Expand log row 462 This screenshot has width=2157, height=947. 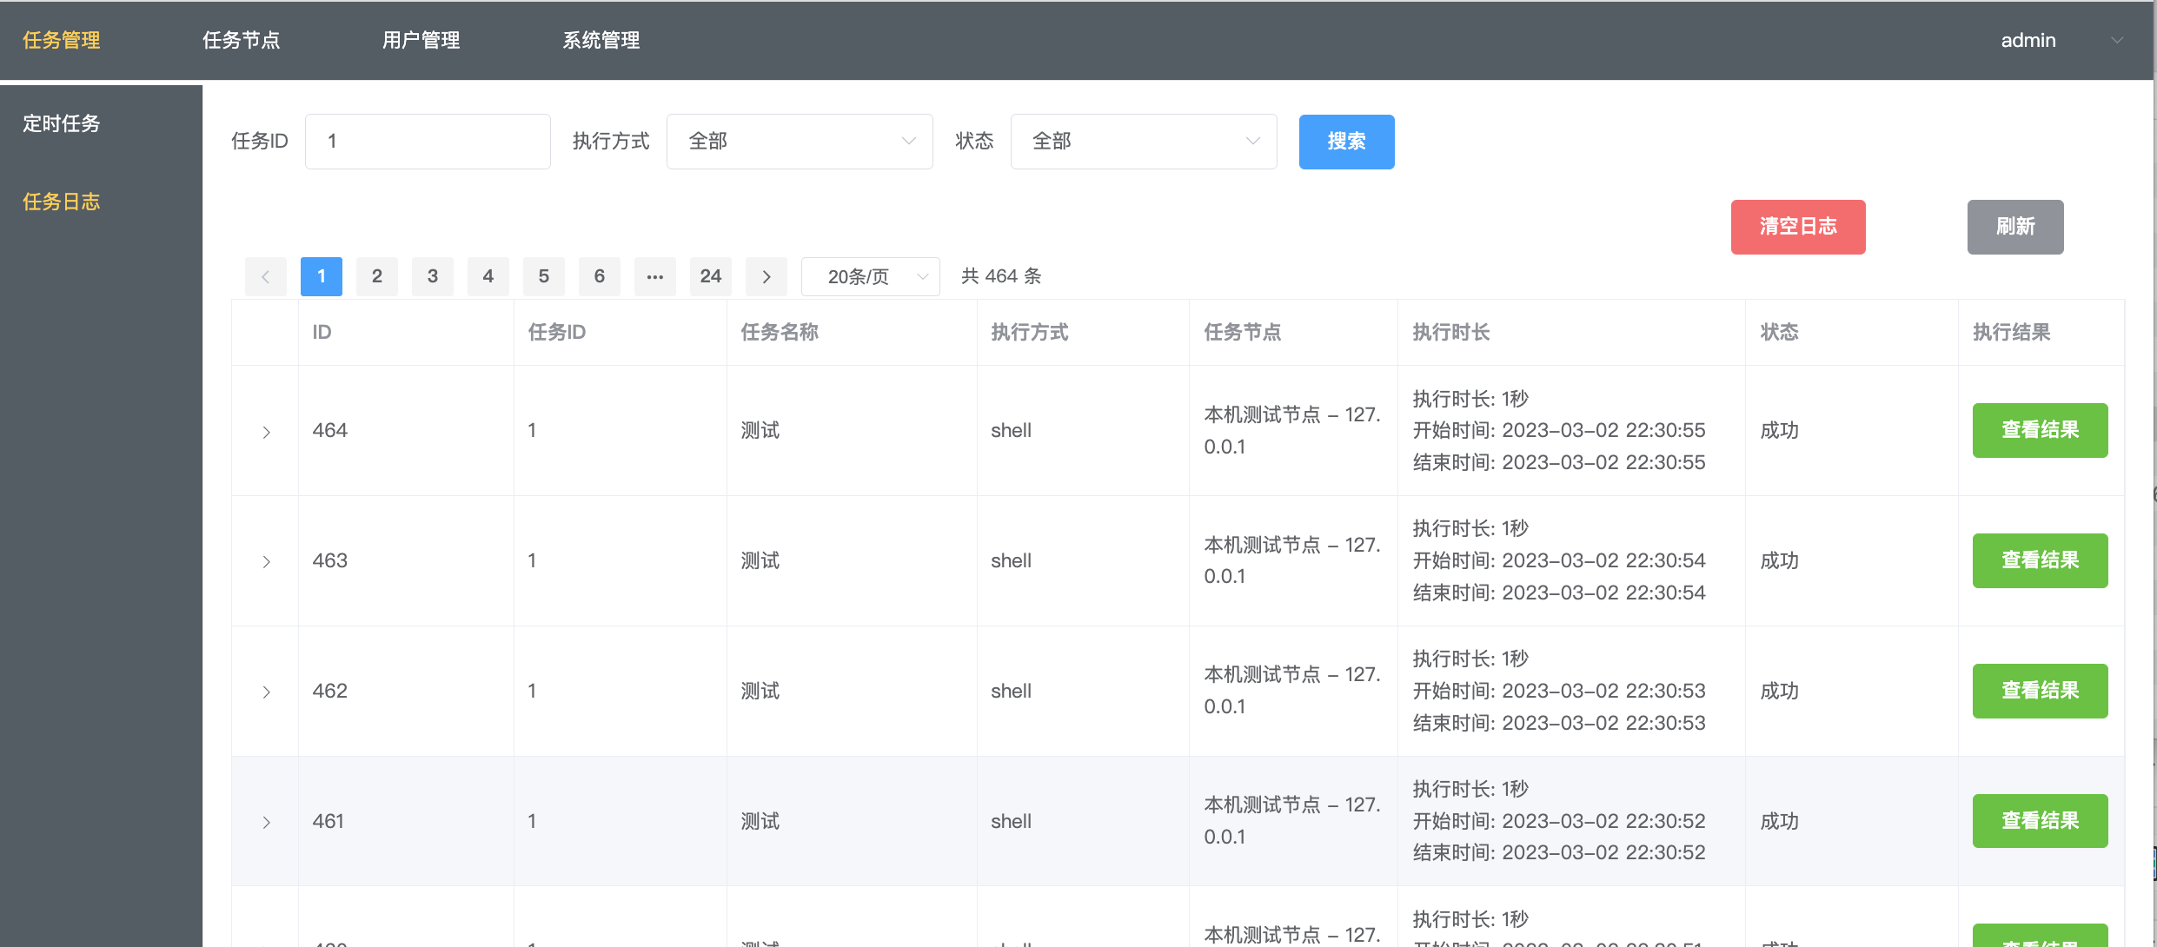point(266,692)
